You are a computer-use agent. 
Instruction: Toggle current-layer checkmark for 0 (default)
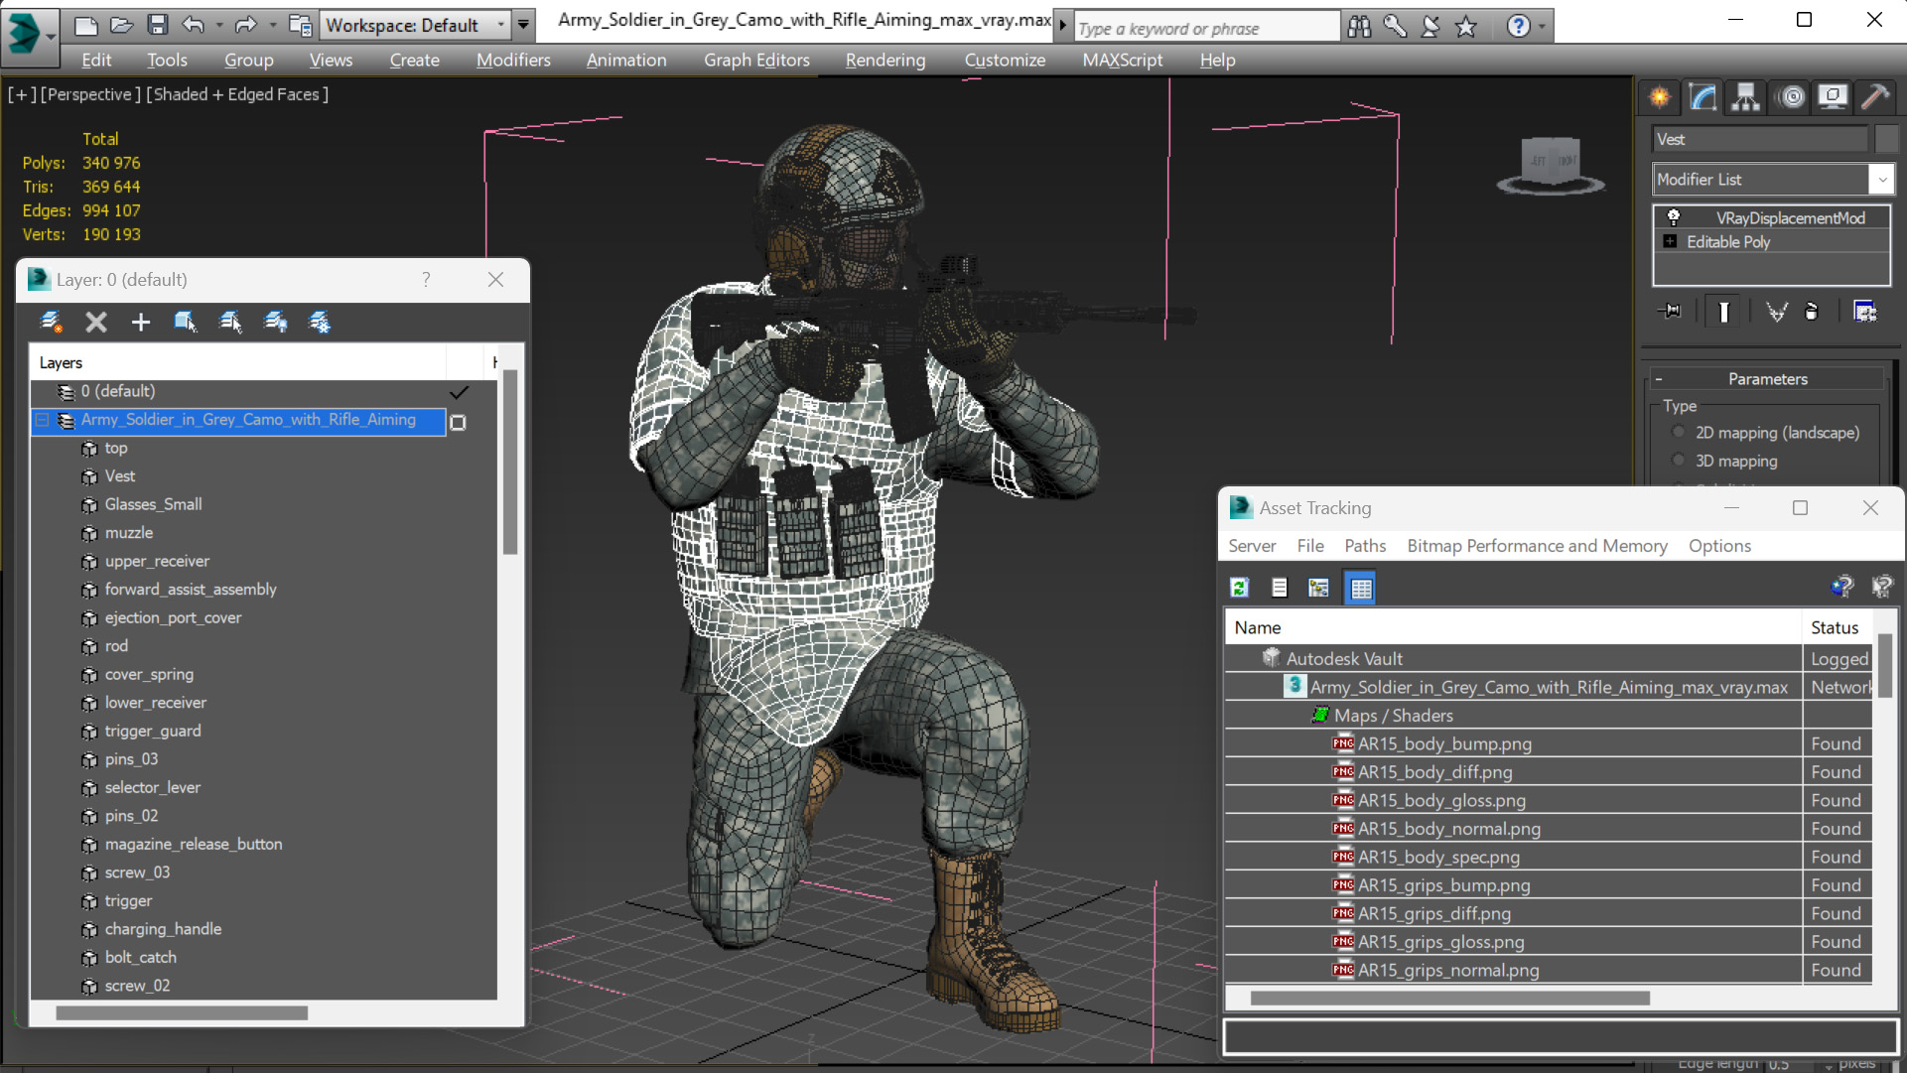point(459,392)
